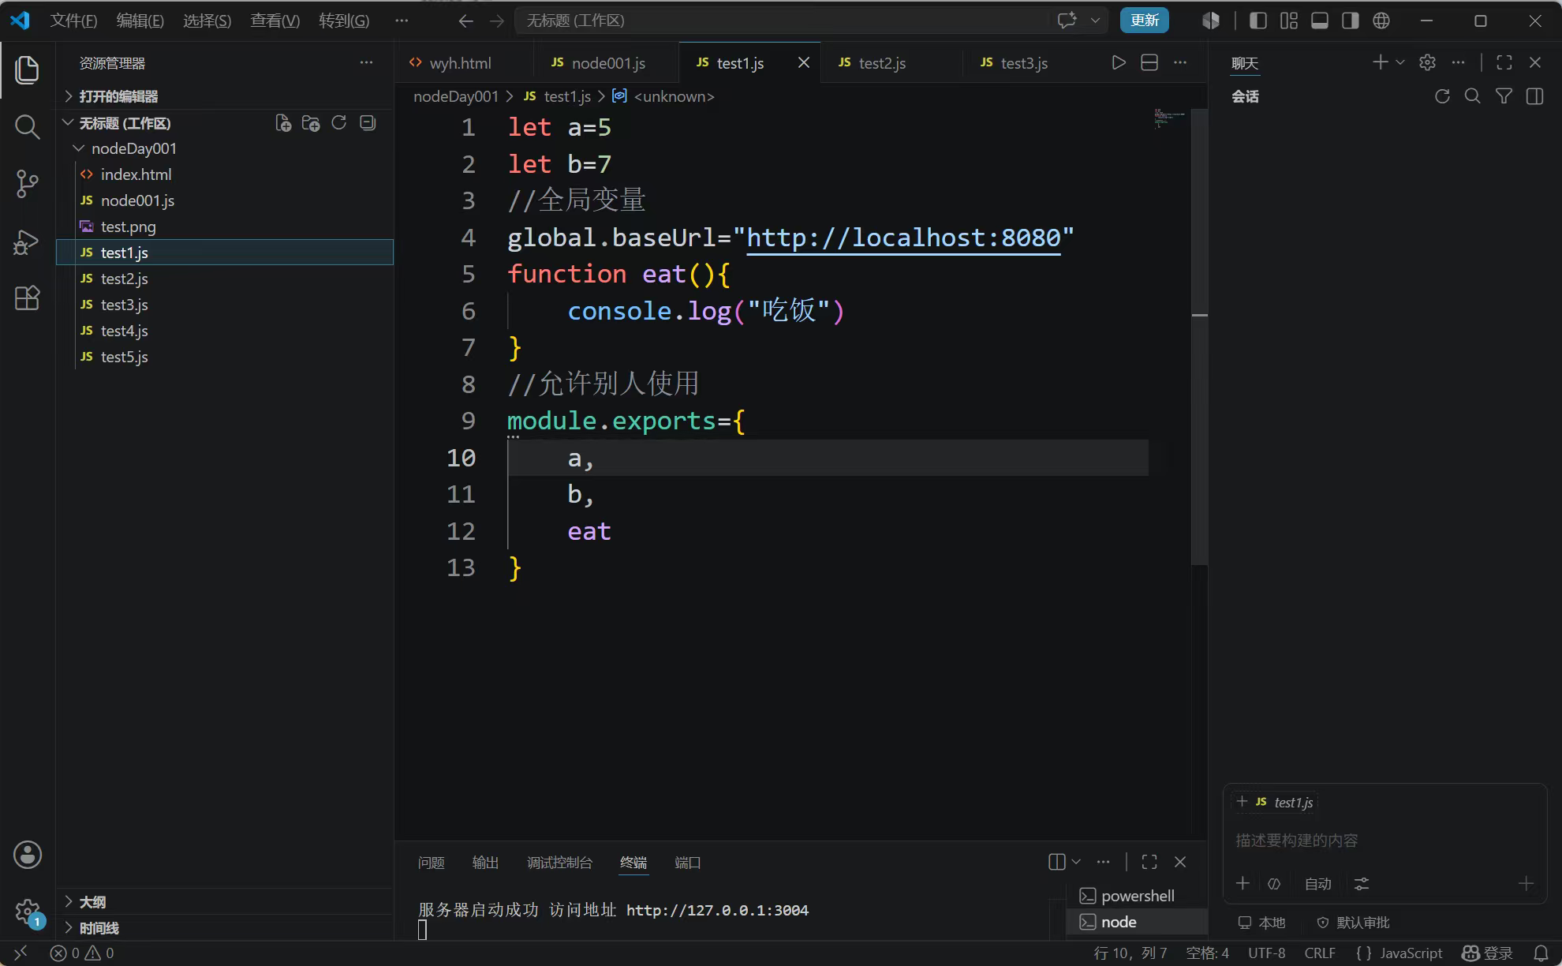Collapse all folders in explorer

(368, 123)
